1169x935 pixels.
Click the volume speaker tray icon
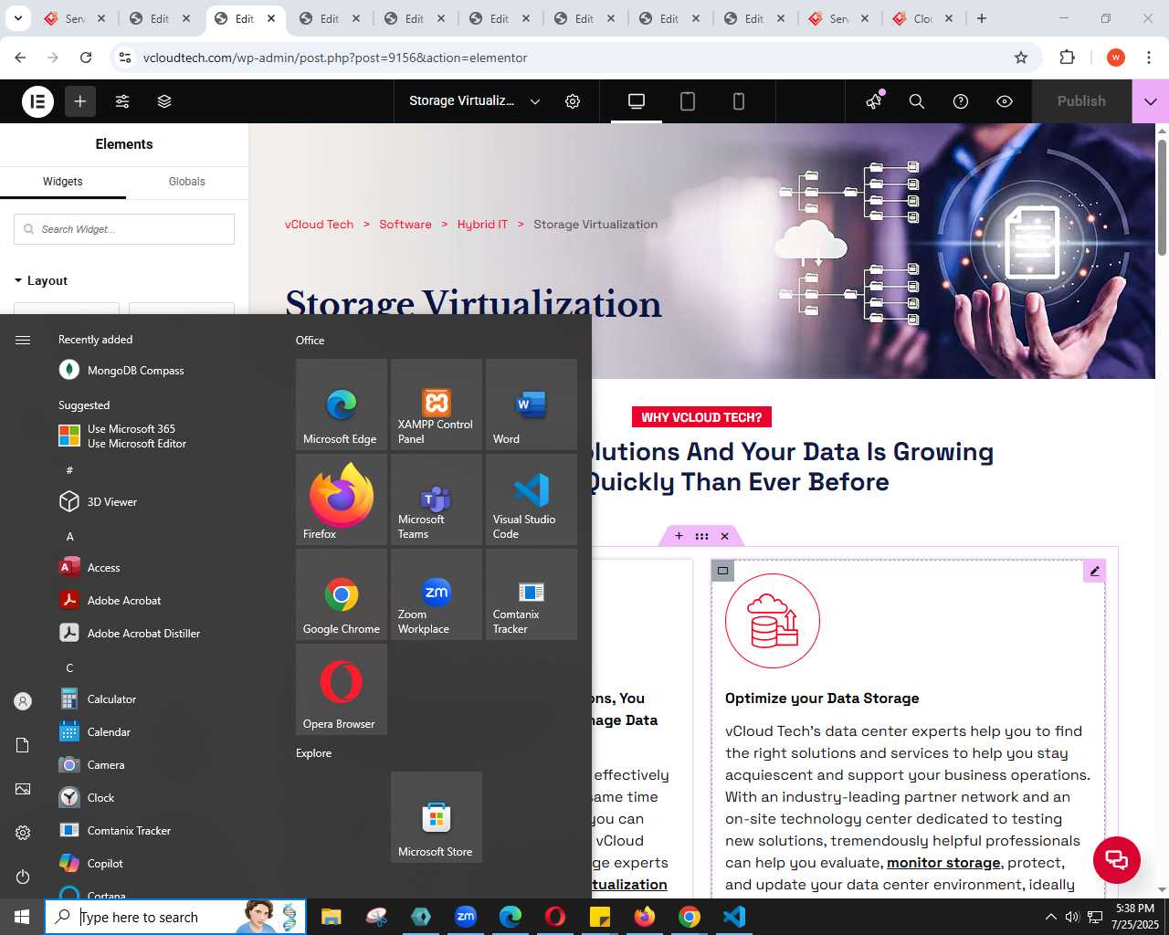coord(1072,917)
